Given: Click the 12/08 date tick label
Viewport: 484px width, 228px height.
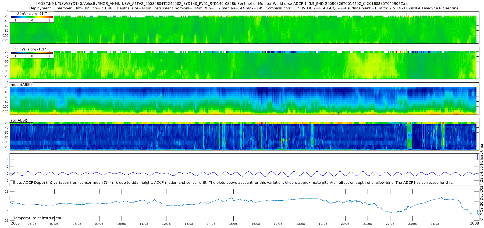Looking at the screenshot, I should (x=166, y=224).
